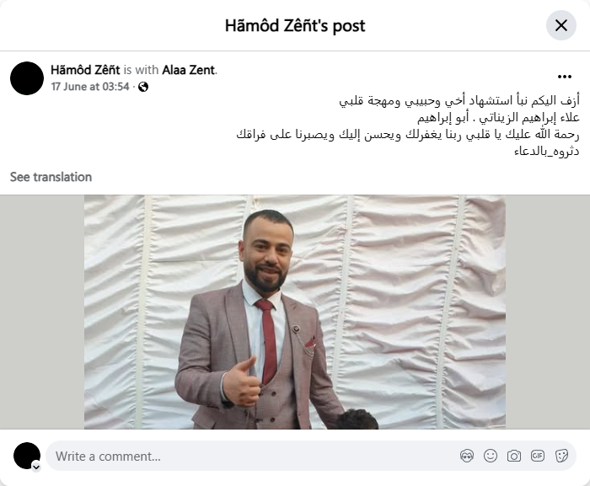Click the Arabic hashtag at end of post
Viewport: 590px width, 486px height.
click(x=547, y=152)
